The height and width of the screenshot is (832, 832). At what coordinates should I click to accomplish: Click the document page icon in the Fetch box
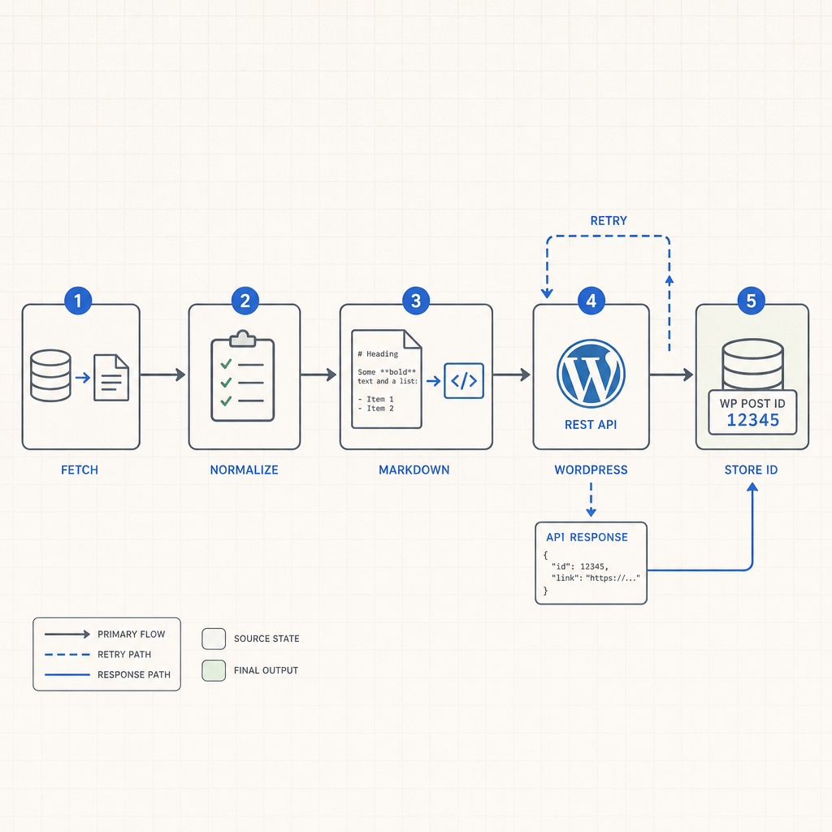coord(111,377)
